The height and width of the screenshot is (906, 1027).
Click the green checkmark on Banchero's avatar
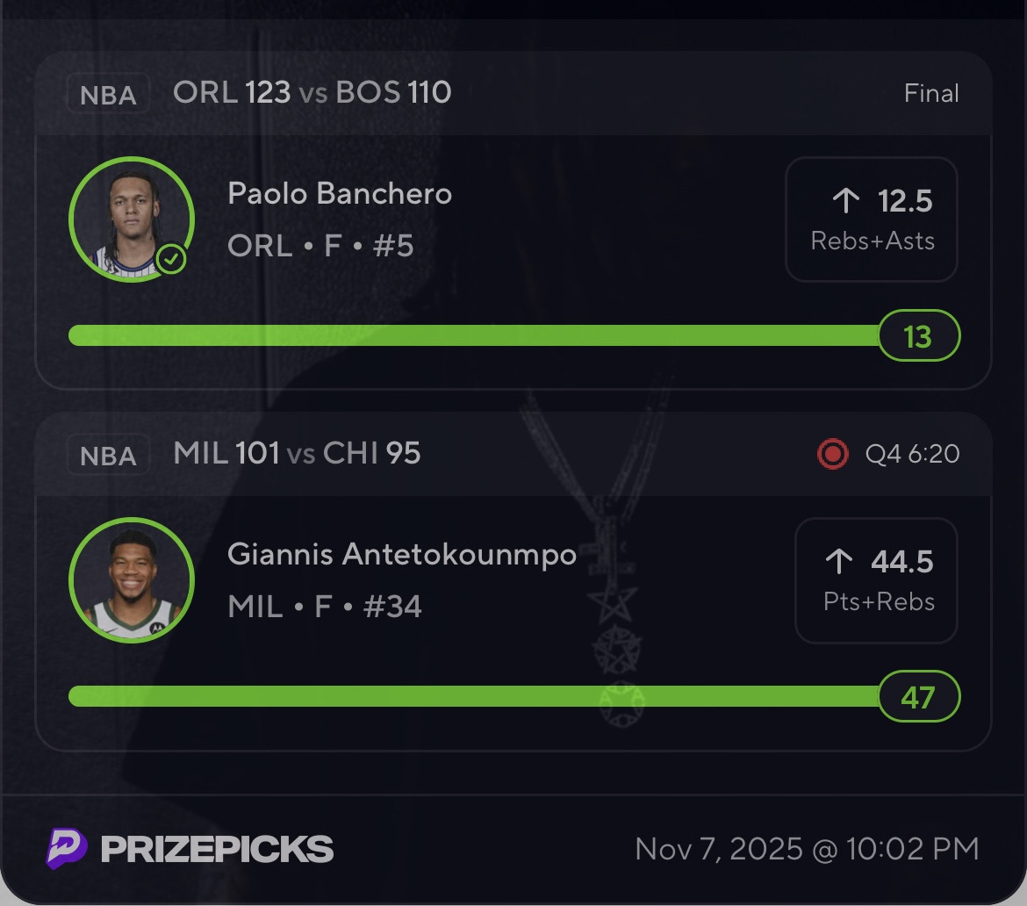pos(172,259)
